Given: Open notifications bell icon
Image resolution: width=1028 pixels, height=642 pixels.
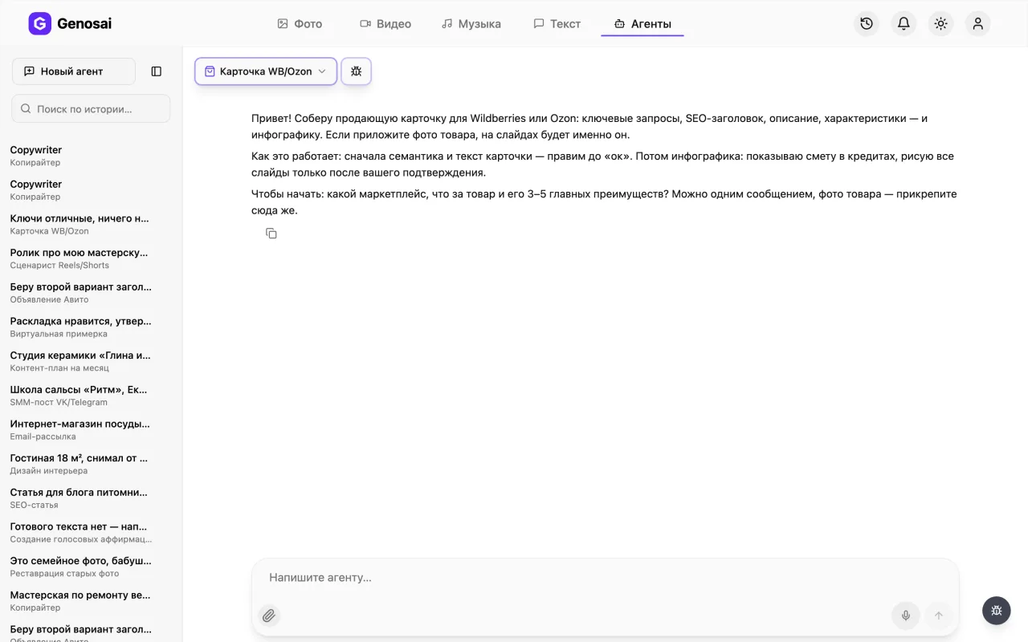Looking at the screenshot, I should 904,24.
